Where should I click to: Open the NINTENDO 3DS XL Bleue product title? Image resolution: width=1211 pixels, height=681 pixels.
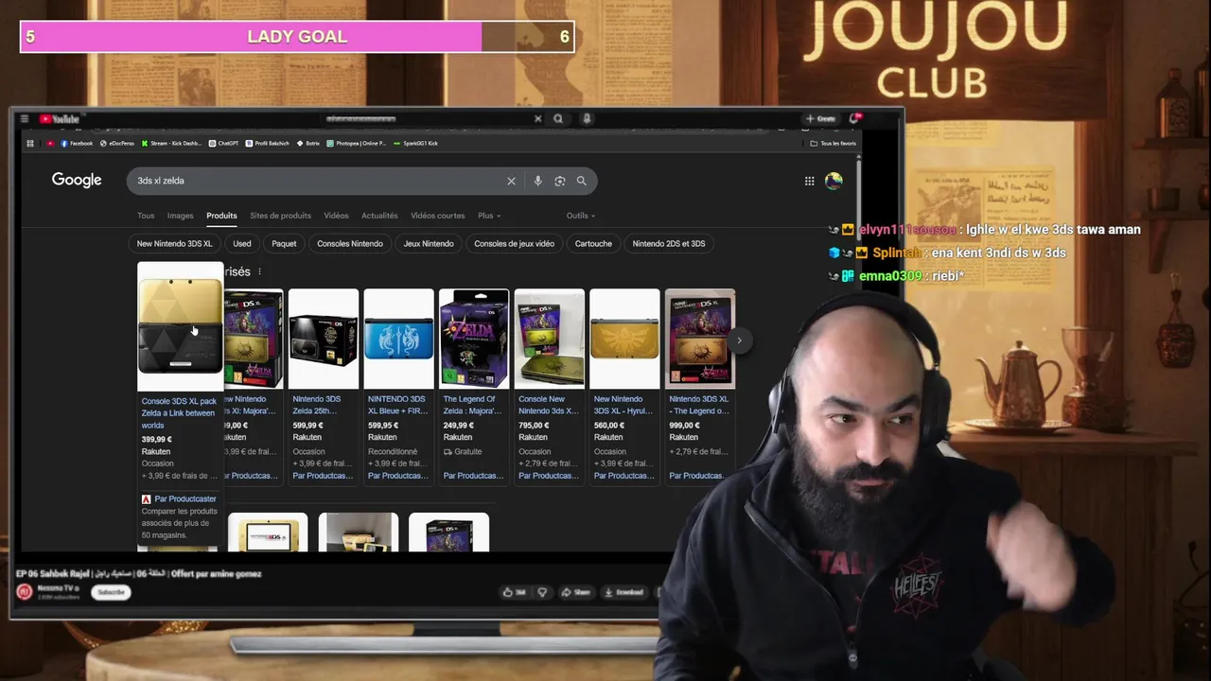coord(397,405)
